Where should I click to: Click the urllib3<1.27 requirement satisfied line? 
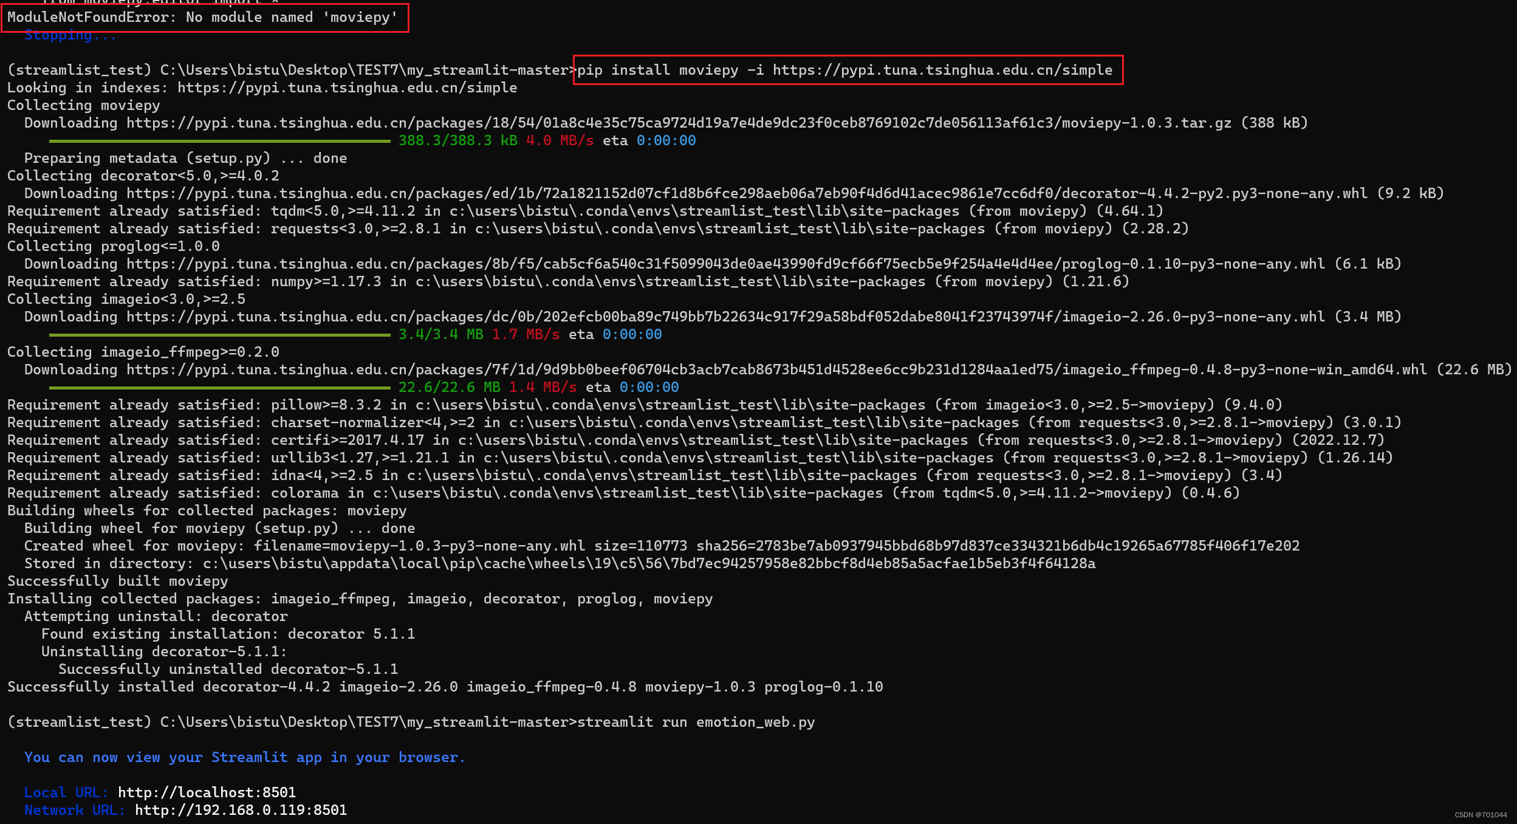tap(700, 458)
